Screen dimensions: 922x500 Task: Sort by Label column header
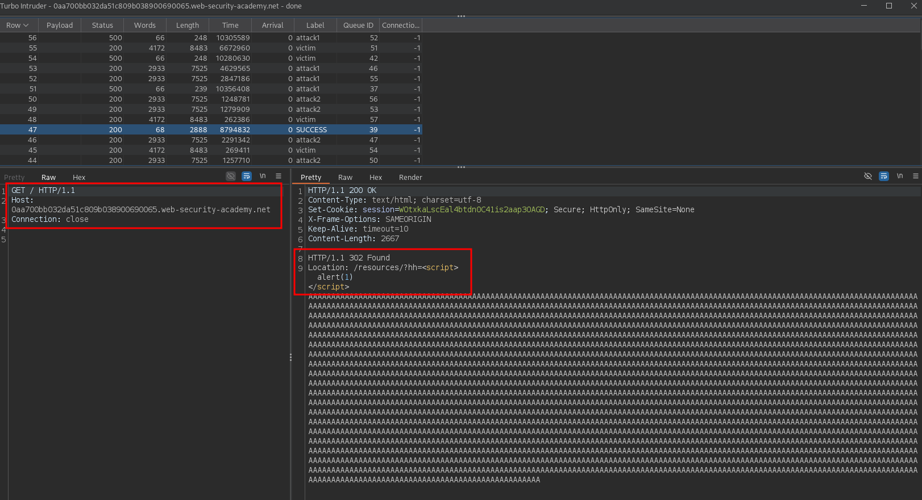click(315, 26)
